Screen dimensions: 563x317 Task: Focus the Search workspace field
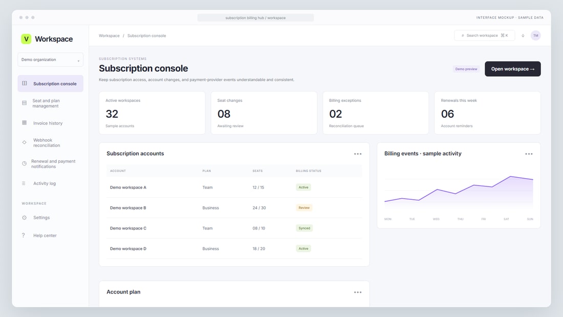484,35
